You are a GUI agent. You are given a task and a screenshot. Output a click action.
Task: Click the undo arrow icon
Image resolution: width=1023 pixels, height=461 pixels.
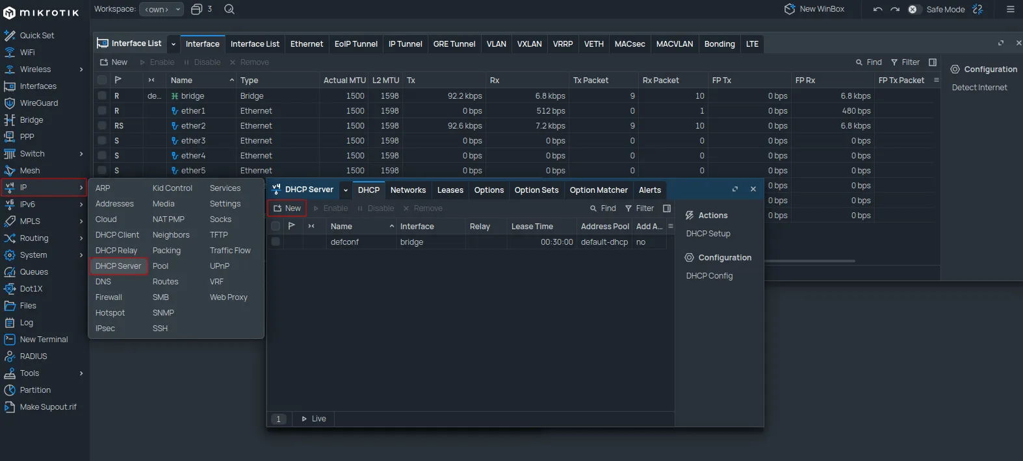877,9
